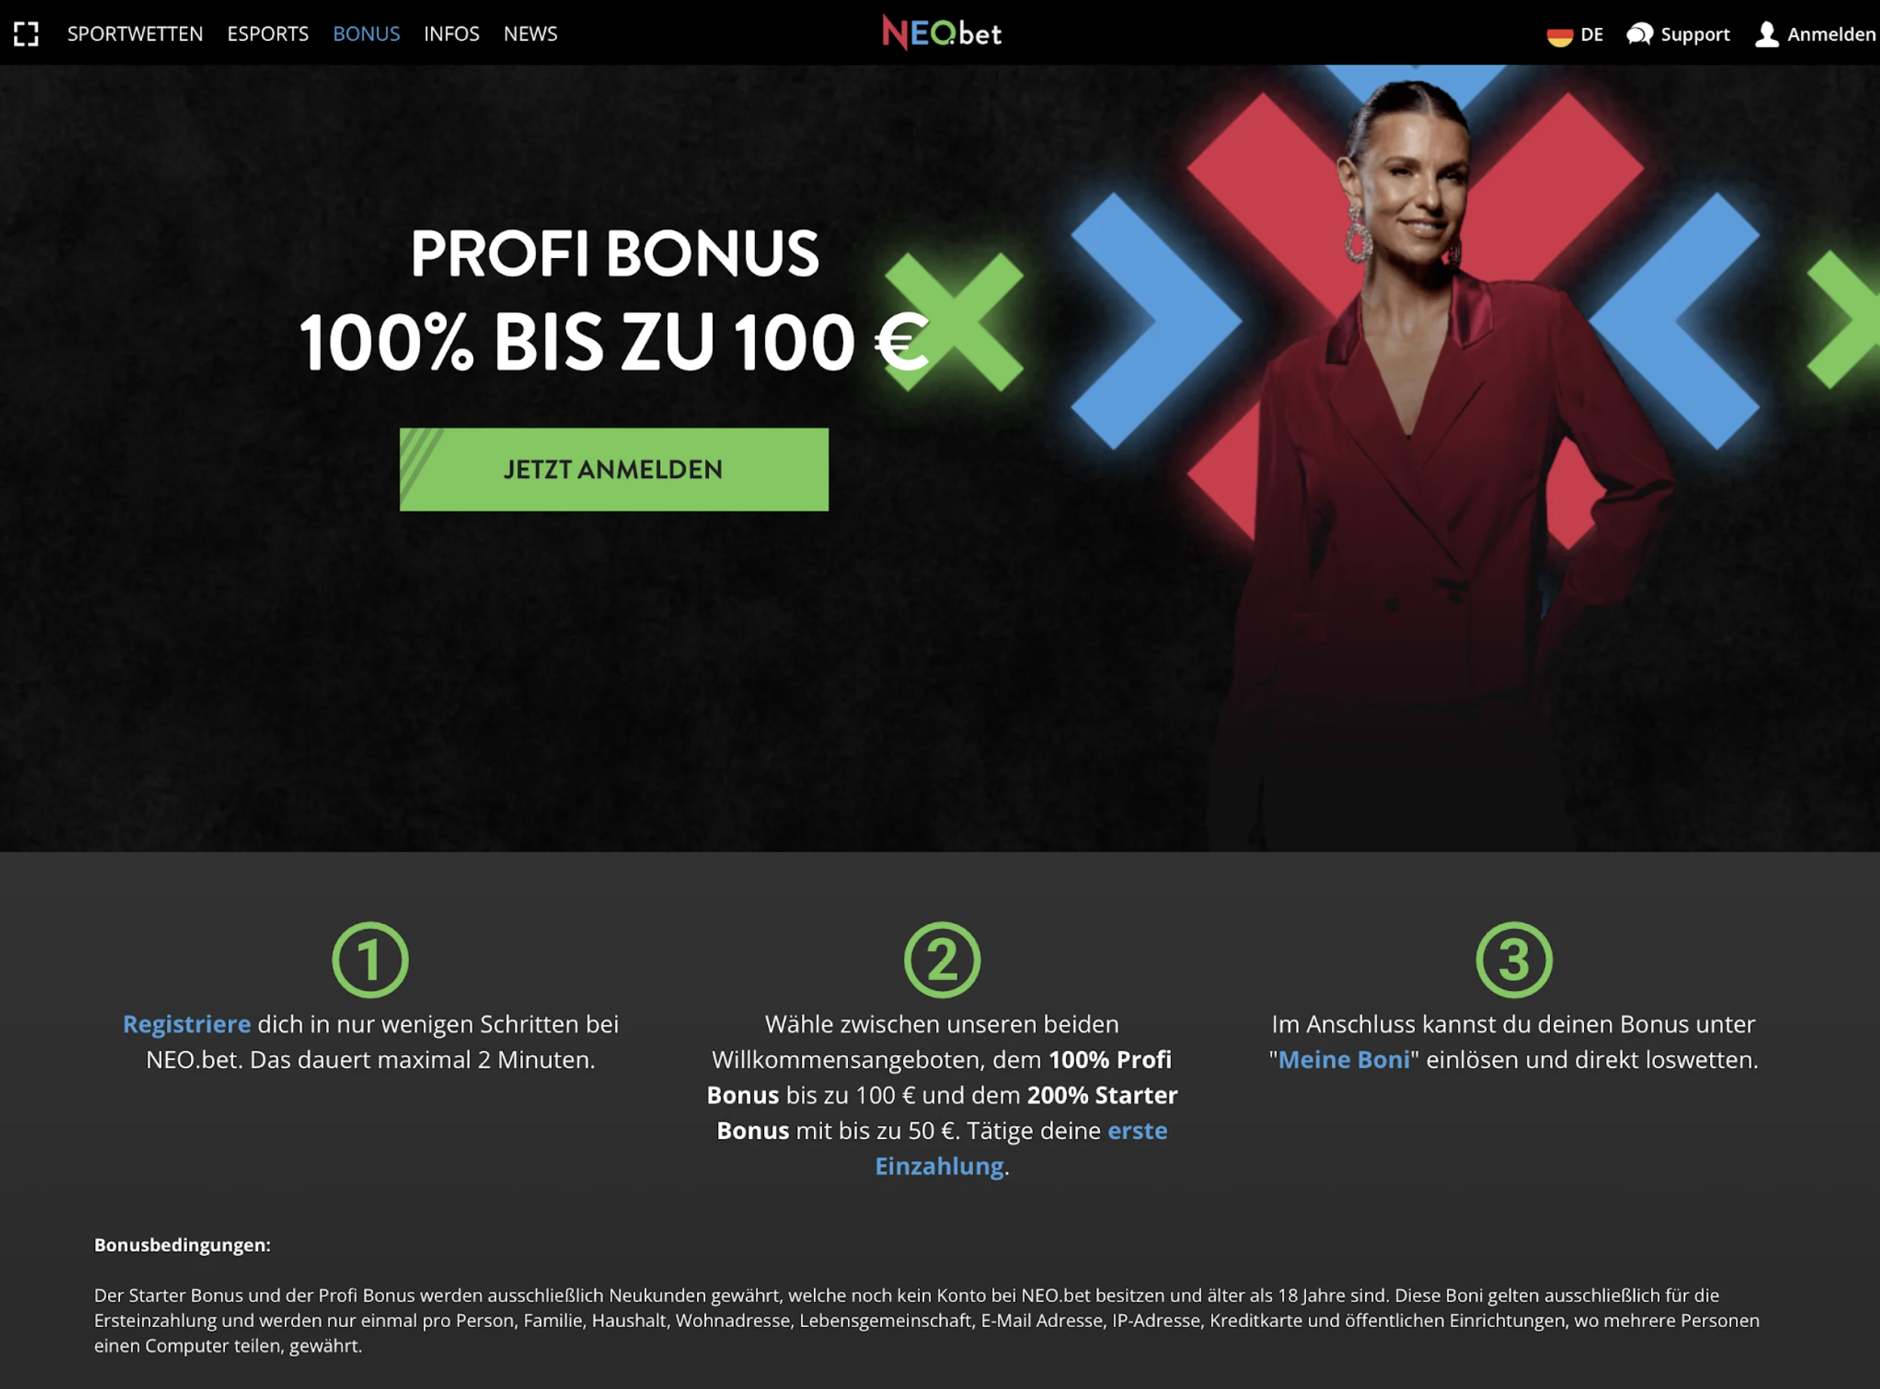Screen dimensions: 1880x1389
Task: Toggle the fullscreen icon in top bar
Action: coord(26,34)
